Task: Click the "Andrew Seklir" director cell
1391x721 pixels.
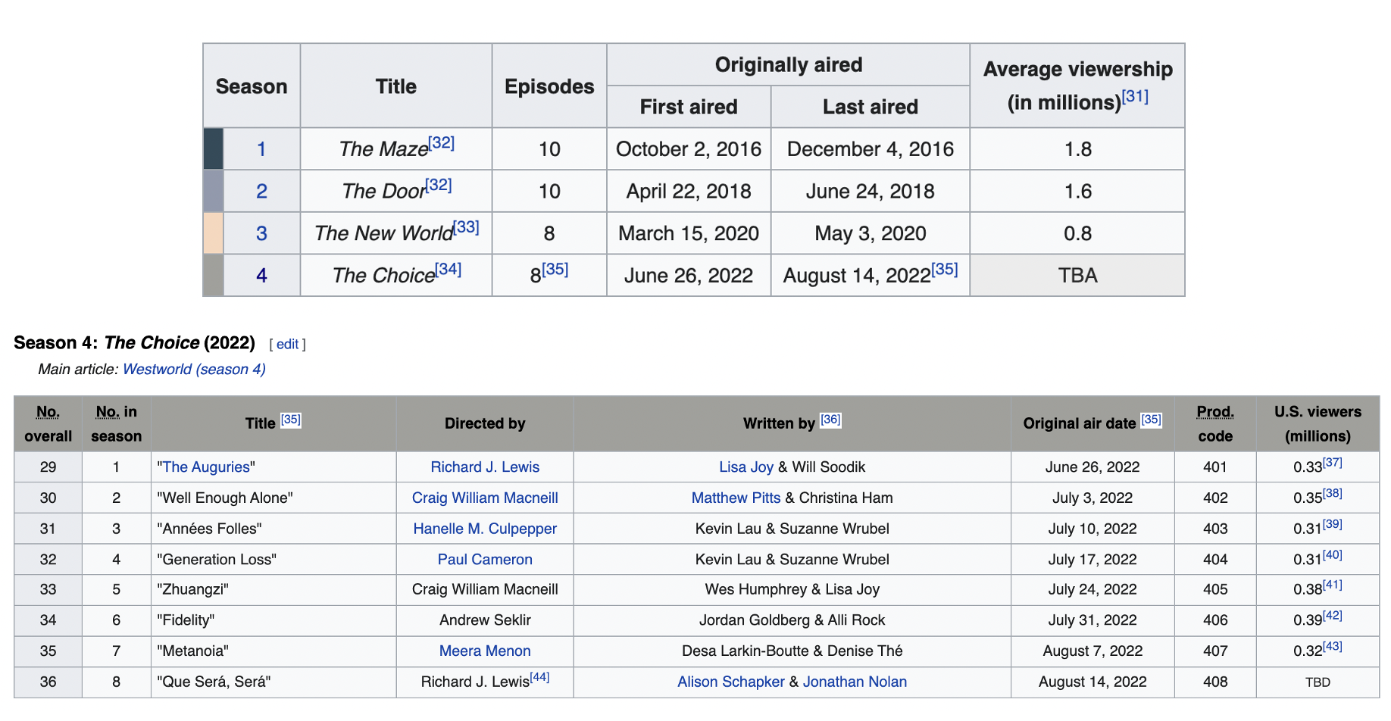Action: tap(485, 620)
